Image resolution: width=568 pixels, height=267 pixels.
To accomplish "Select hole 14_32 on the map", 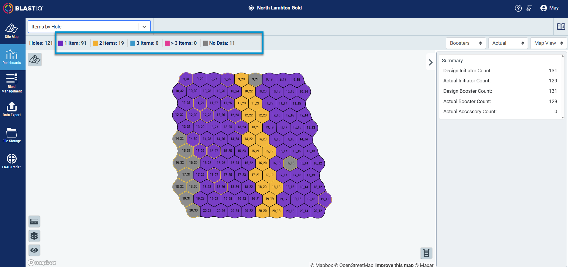I will pos(179,139).
